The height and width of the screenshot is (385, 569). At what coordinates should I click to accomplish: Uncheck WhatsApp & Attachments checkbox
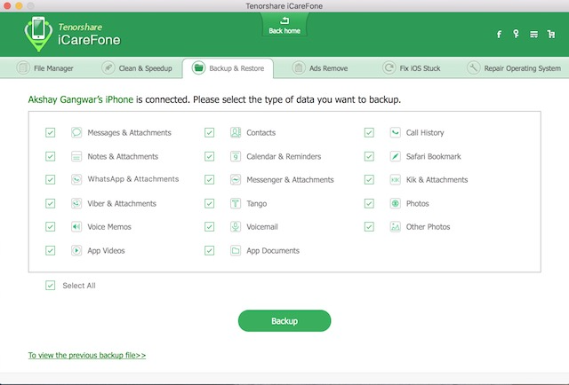pos(50,180)
